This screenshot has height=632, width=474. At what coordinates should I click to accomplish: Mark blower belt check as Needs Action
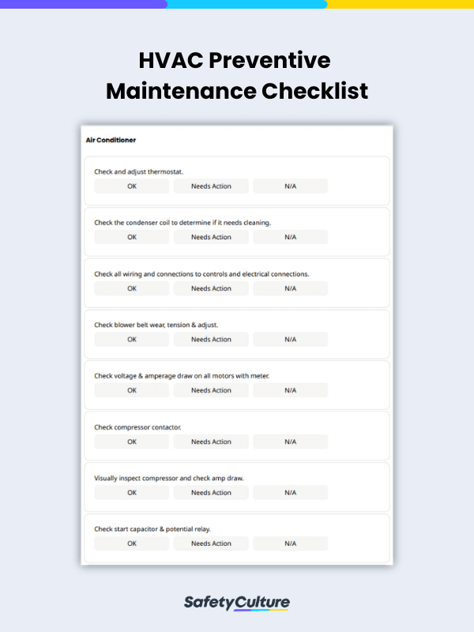[x=210, y=339]
